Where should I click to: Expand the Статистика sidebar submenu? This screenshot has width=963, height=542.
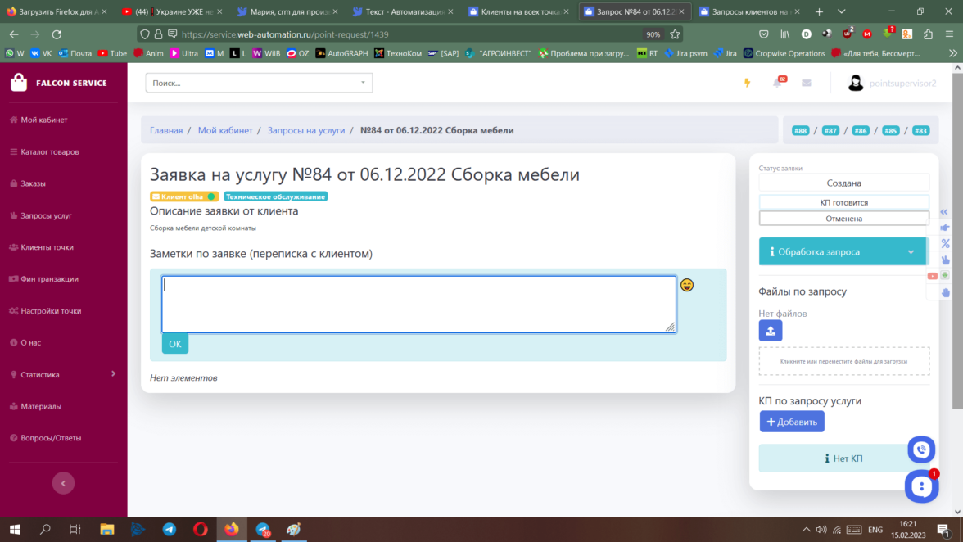(63, 374)
